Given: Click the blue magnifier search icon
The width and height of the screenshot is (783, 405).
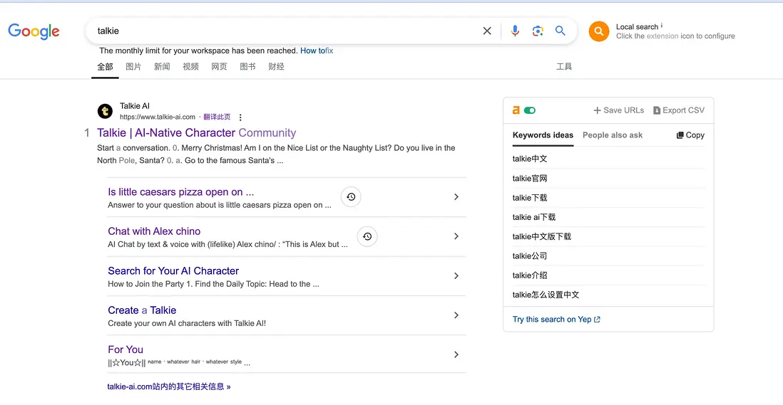Looking at the screenshot, I should (561, 31).
